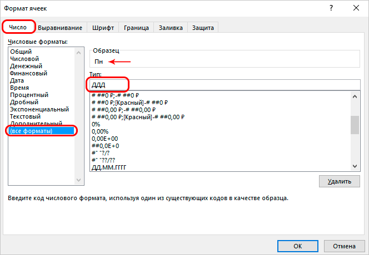
Task: Click the Удалить button
Action: (x=340, y=181)
